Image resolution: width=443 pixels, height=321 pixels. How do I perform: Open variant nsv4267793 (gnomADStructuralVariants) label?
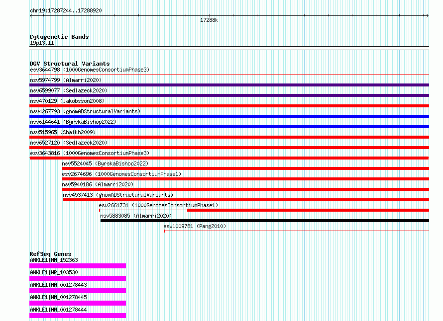[x=85, y=111]
